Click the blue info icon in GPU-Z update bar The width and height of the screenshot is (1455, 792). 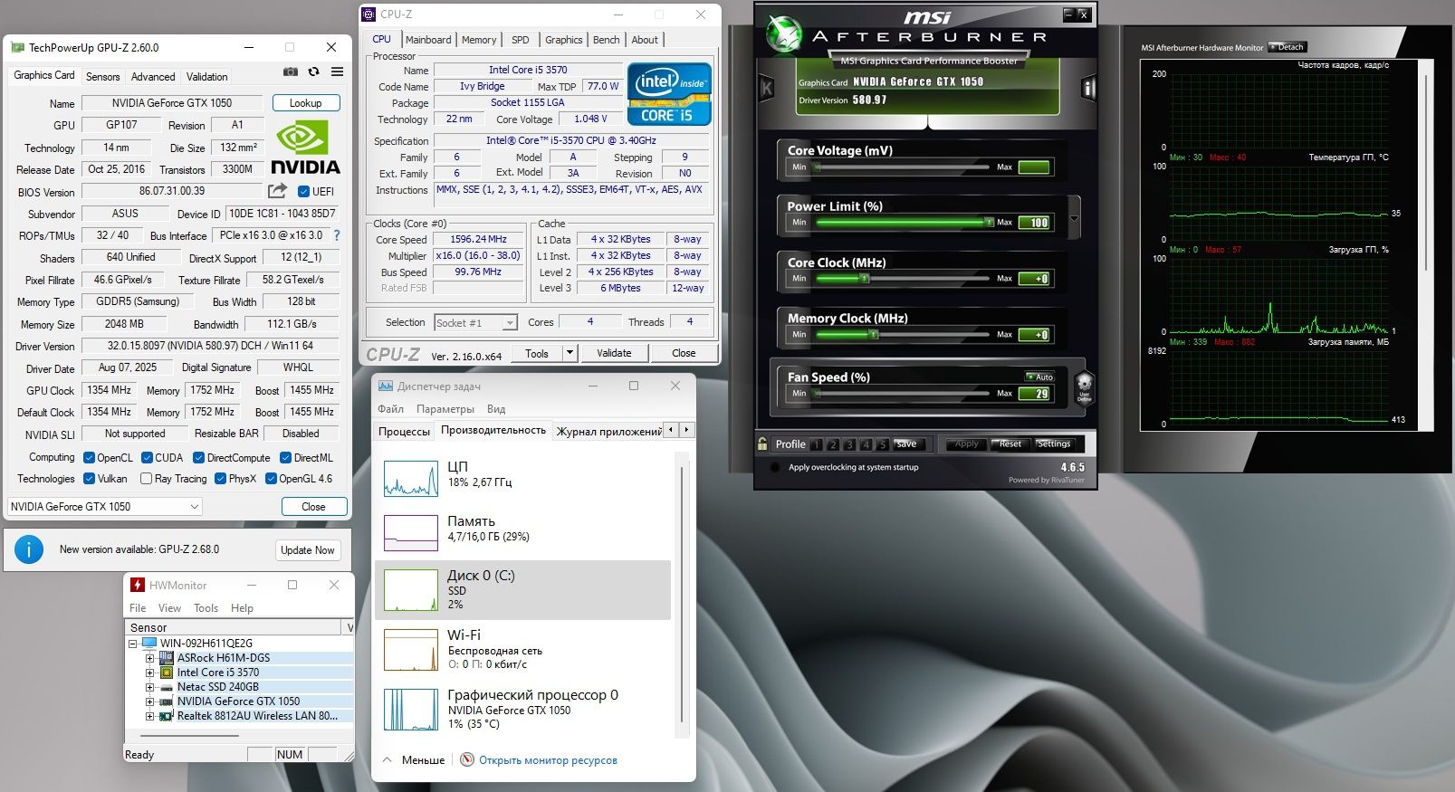(x=29, y=549)
